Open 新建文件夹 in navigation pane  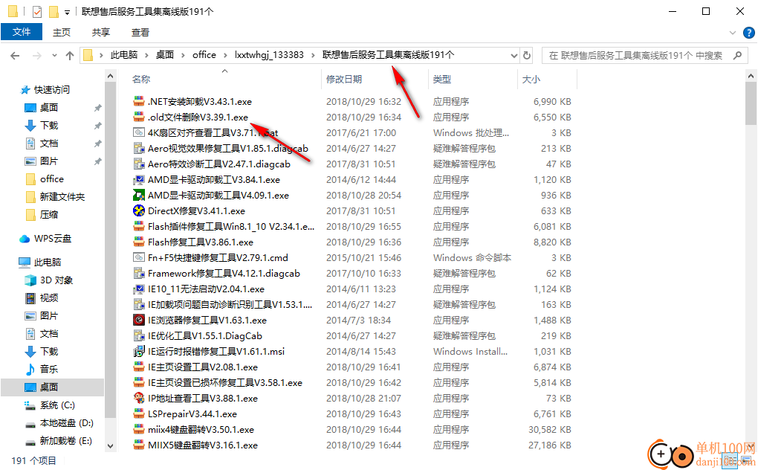62,197
